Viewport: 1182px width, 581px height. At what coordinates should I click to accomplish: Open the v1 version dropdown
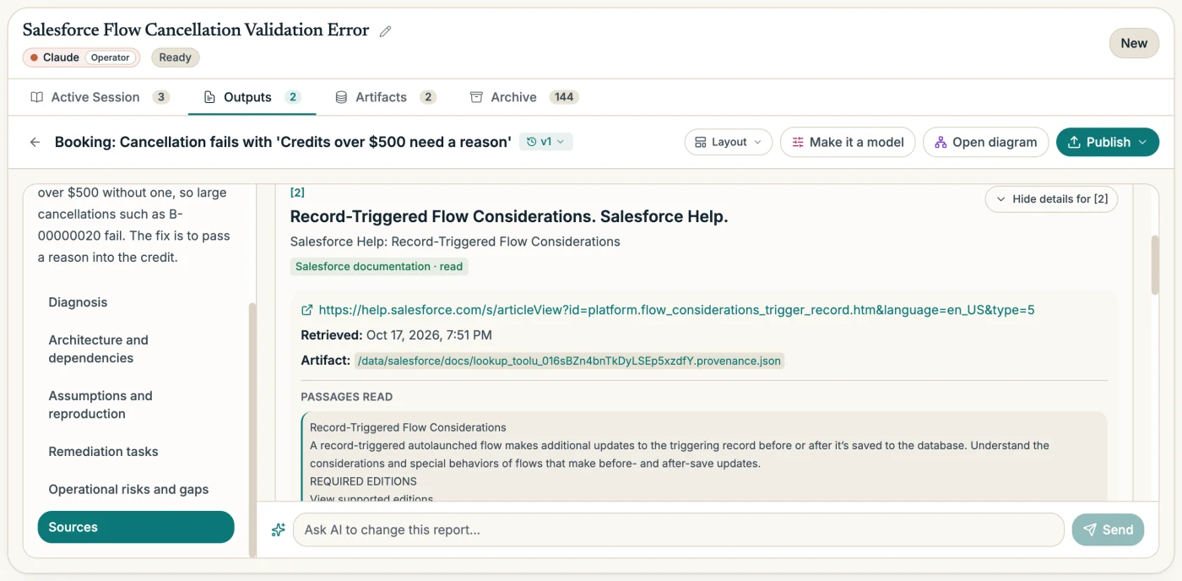pos(546,142)
